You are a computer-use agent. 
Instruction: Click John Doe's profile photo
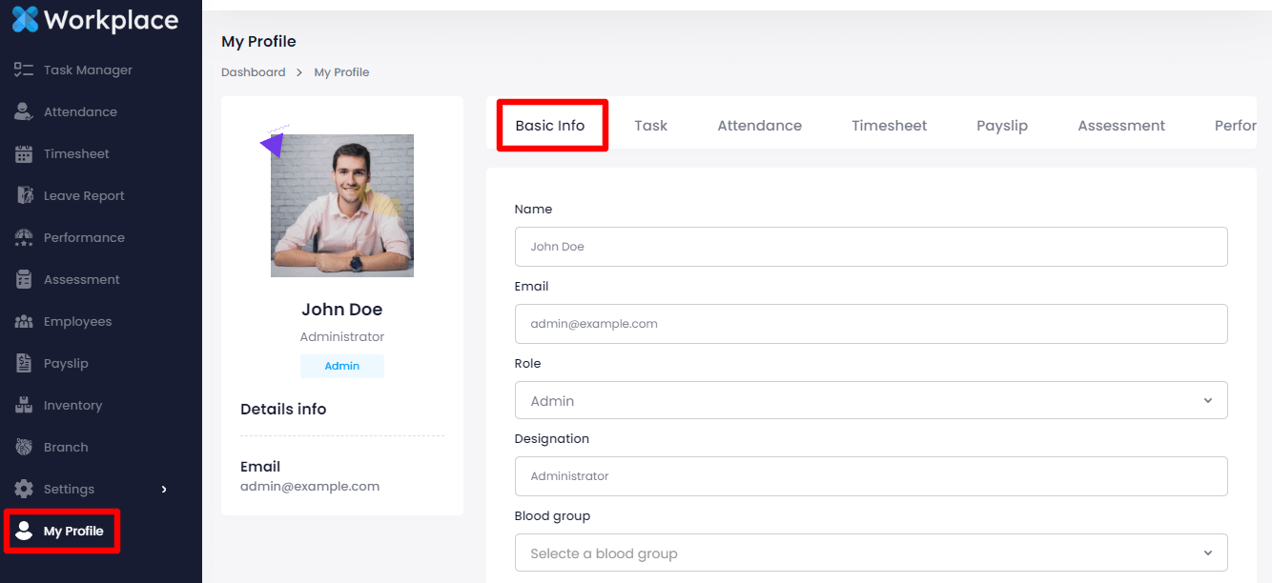pos(342,206)
